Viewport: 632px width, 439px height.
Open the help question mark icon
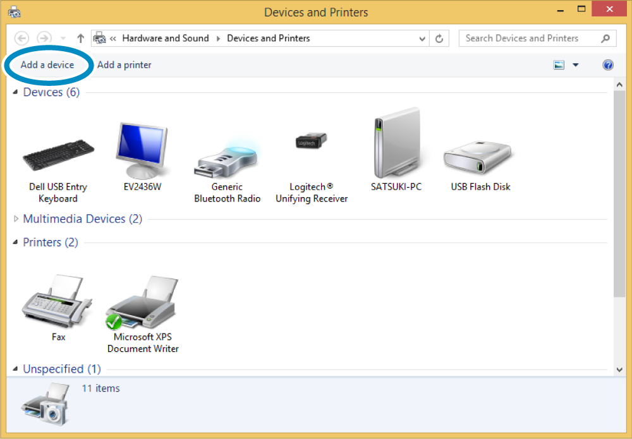(608, 65)
